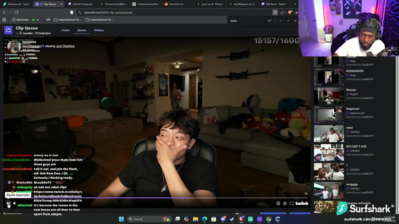Open Steam from the taskbar

pyautogui.click(x=232, y=219)
